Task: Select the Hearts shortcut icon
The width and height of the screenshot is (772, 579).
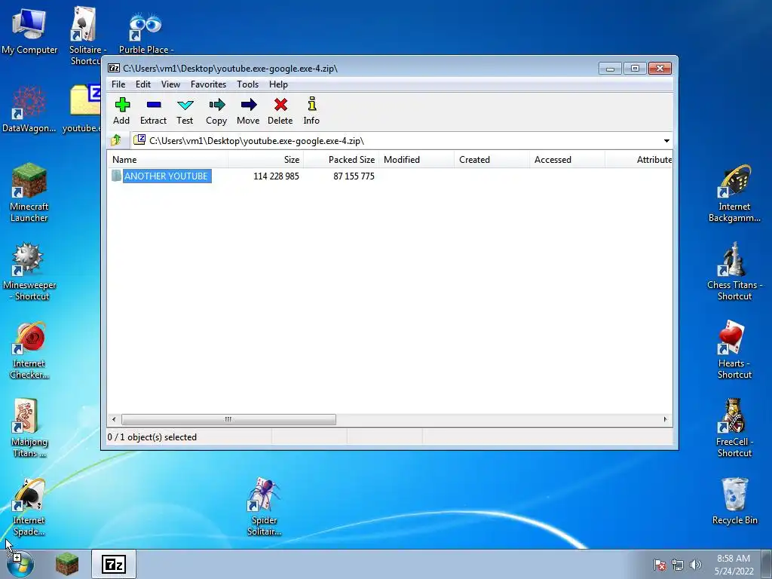Action: click(x=734, y=350)
